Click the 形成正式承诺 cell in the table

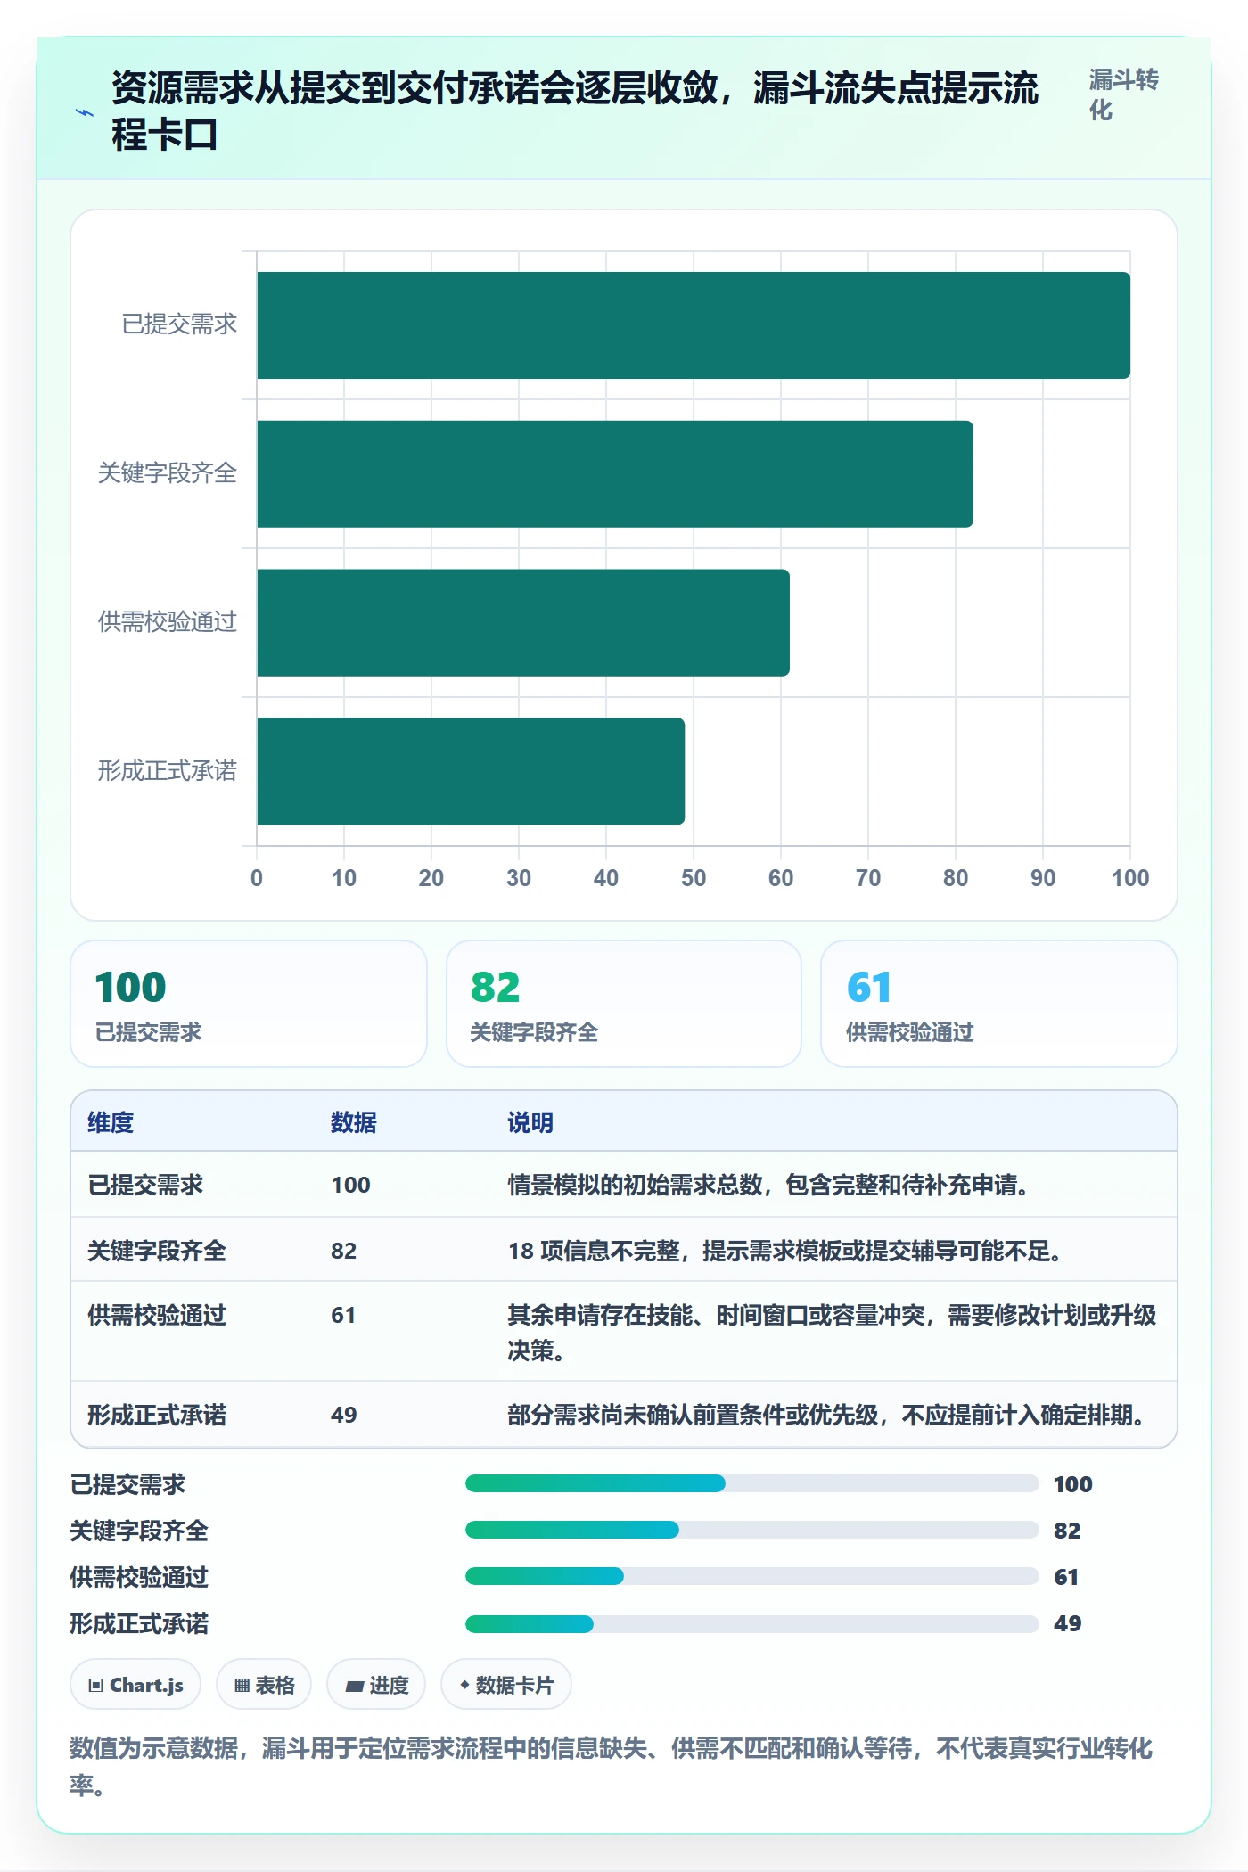click(157, 1415)
